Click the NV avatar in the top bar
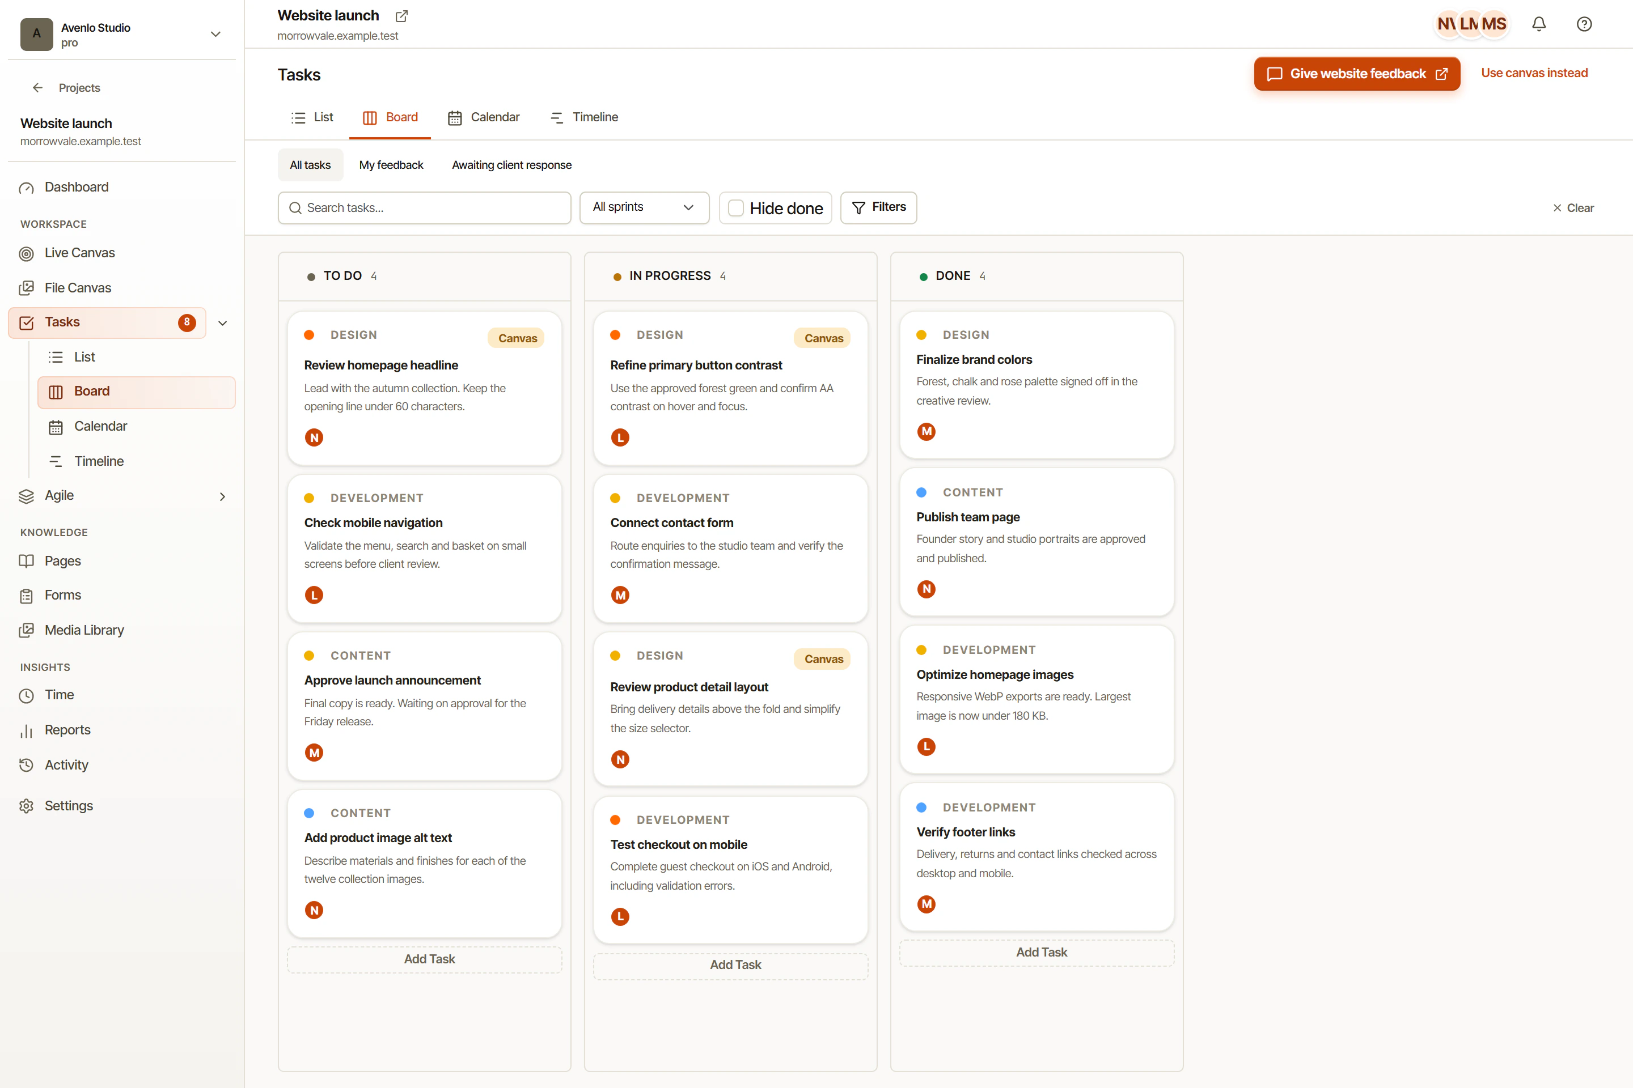 tap(1447, 24)
